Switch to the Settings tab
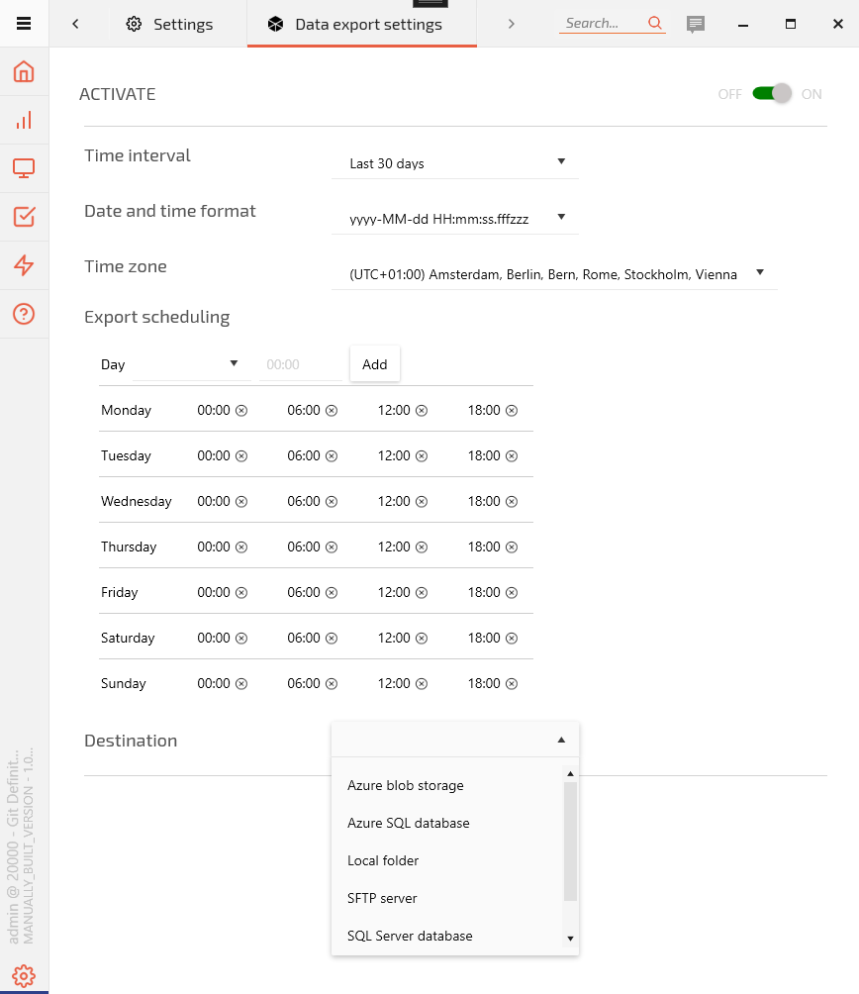This screenshot has height=994, width=859. click(169, 24)
